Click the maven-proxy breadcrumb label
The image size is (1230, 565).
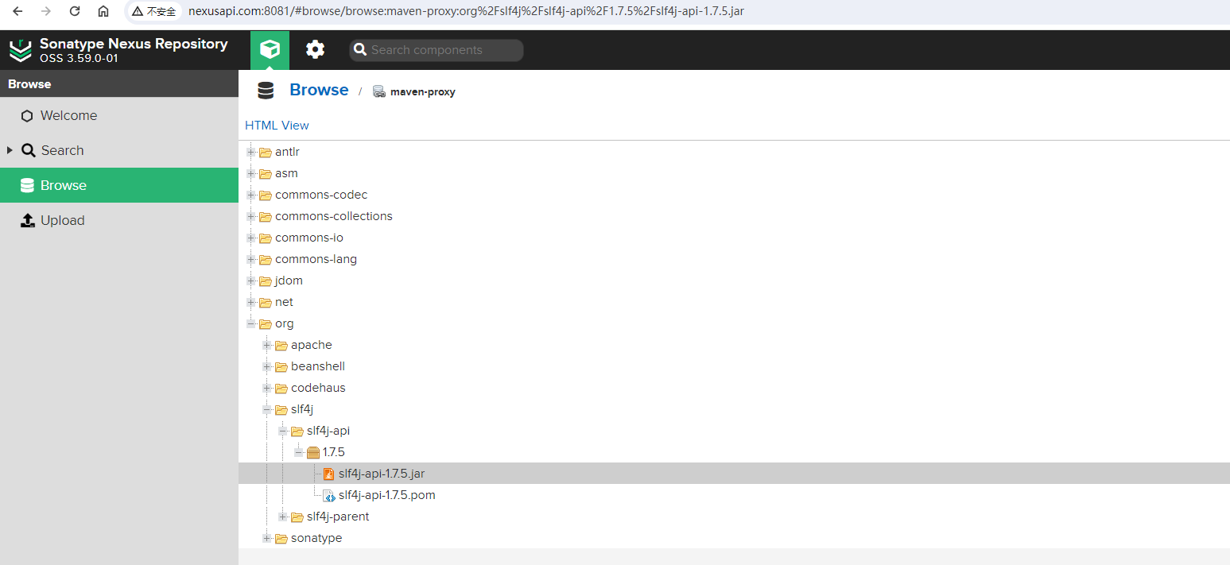coord(423,92)
